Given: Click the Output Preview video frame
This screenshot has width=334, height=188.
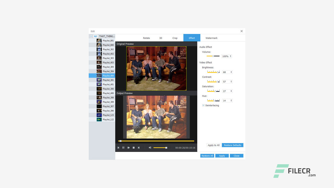Looking at the screenshot, I should click(156, 117).
